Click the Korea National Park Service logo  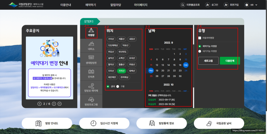(x=26, y=5)
